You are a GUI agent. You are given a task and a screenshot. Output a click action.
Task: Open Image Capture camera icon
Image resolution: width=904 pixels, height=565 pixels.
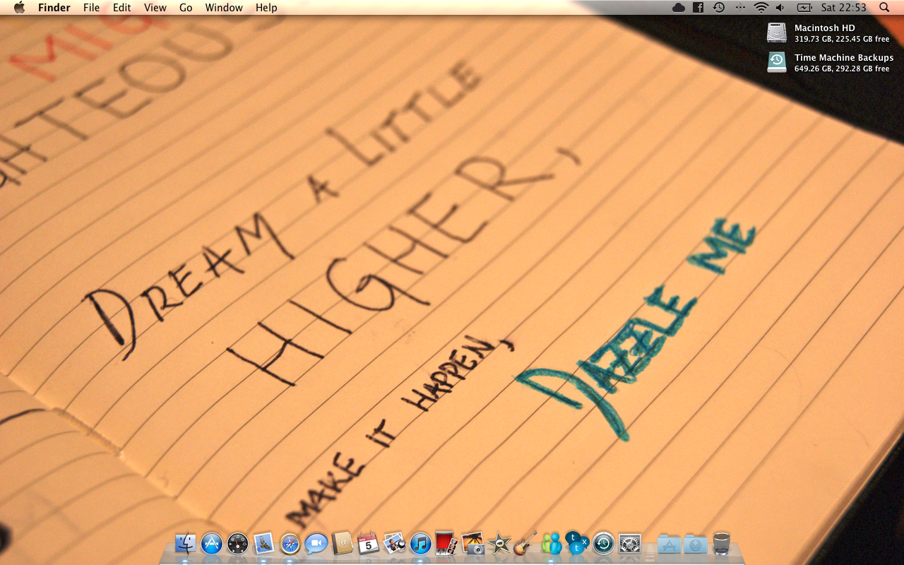[472, 543]
